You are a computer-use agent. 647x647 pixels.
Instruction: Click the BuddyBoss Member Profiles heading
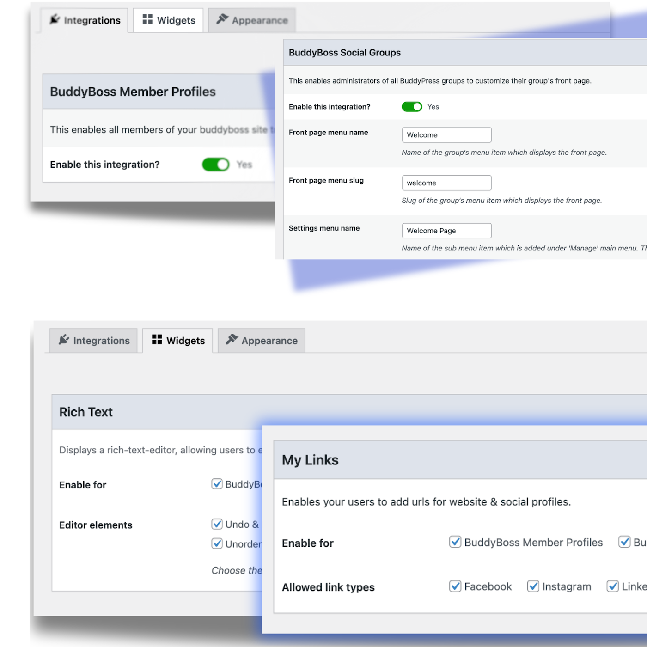133,92
